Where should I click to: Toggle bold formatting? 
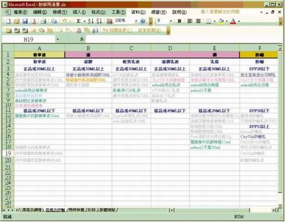[x=180, y=21]
